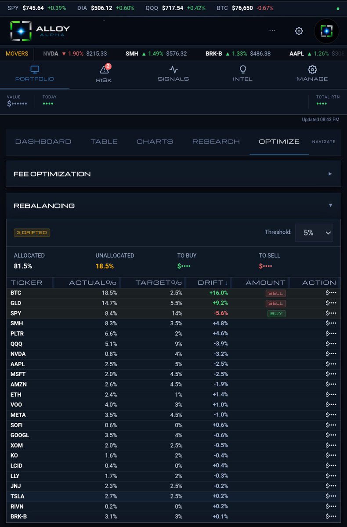Sort by the Actual% column header

(x=92, y=283)
